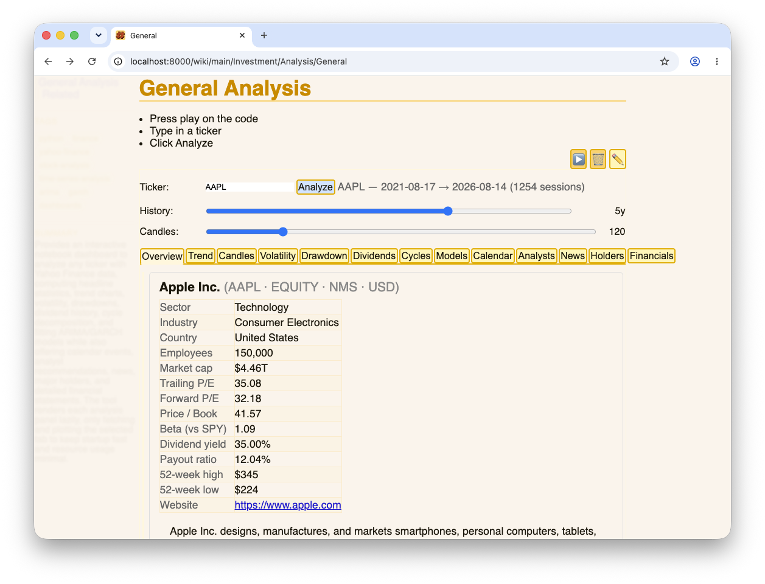Screen dimensions: 765x584
Task: Click the Forward P/E value 32.18
Action: tap(248, 398)
